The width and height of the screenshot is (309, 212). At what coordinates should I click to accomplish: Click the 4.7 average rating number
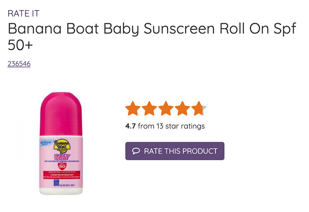point(130,126)
